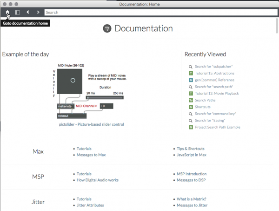Open What is a Matrix? link
The height and width of the screenshot is (211, 279).
point(192,199)
